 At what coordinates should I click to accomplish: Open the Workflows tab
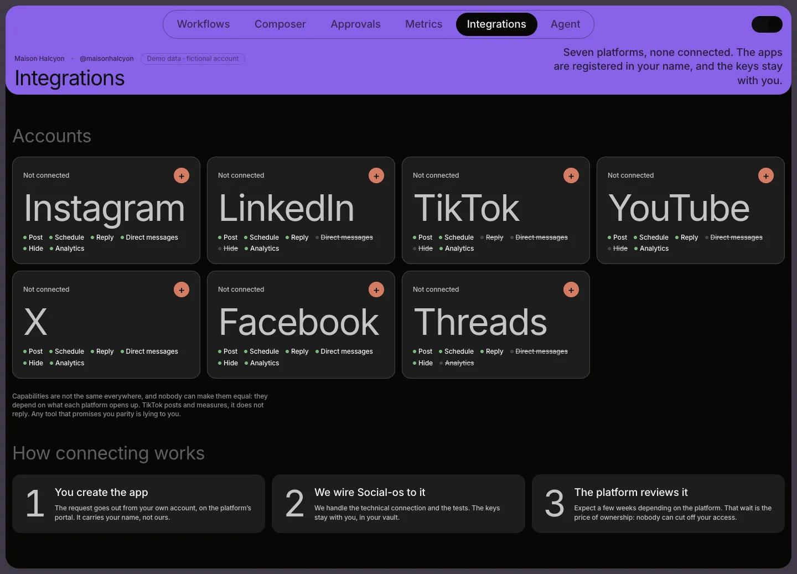pyautogui.click(x=203, y=24)
